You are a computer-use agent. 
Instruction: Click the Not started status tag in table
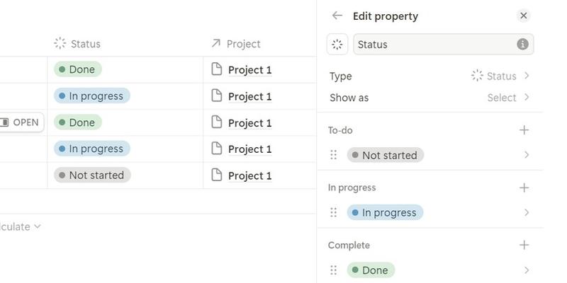92,175
